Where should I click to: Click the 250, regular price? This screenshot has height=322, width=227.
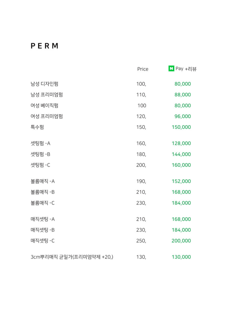[141, 241]
